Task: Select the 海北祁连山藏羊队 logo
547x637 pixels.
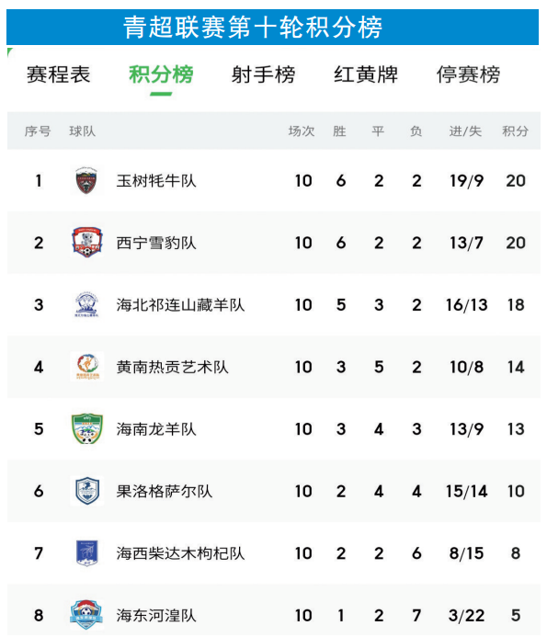Action: tap(86, 304)
